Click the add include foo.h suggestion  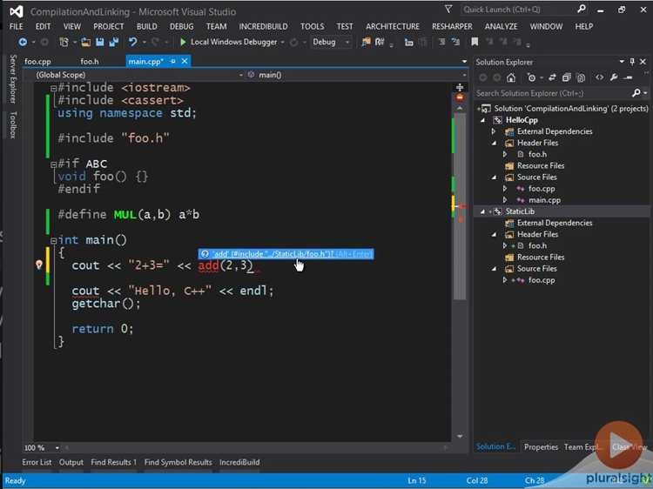point(286,254)
